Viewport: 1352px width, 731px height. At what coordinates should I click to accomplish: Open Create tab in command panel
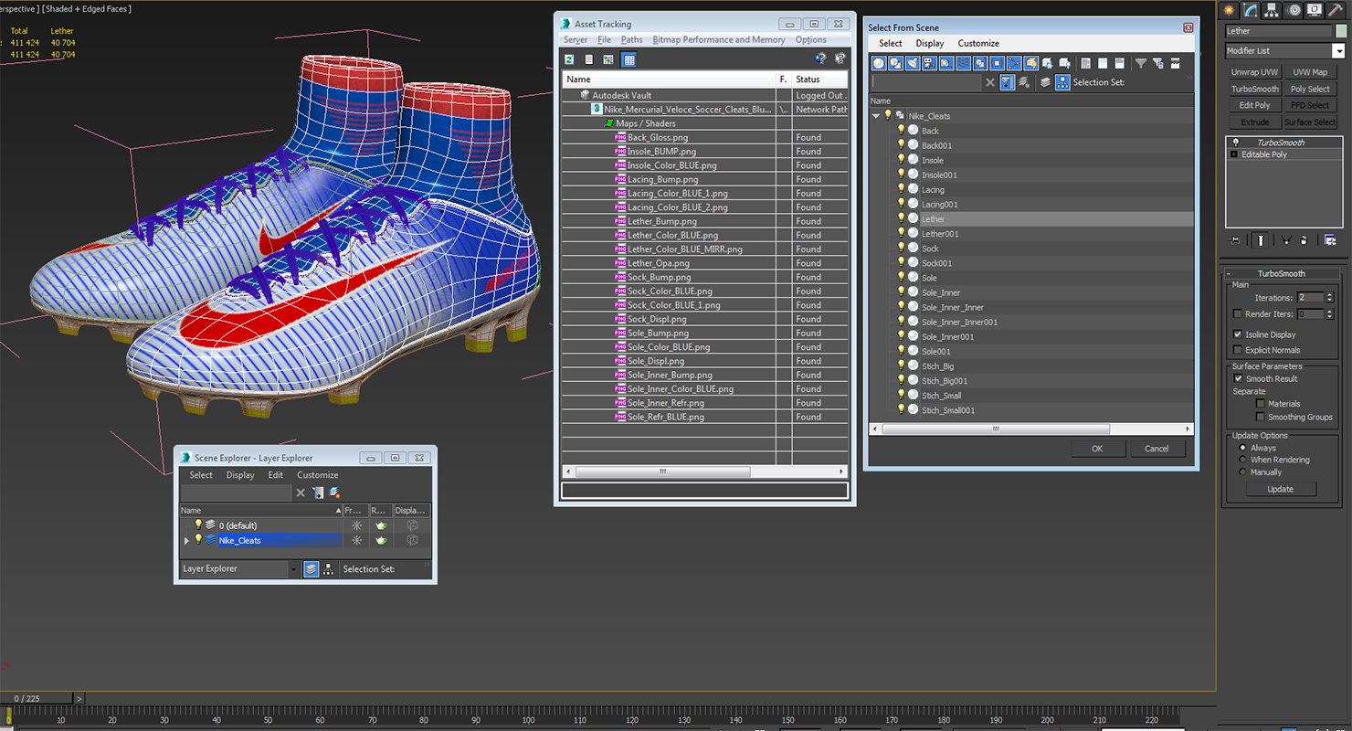[1229, 10]
